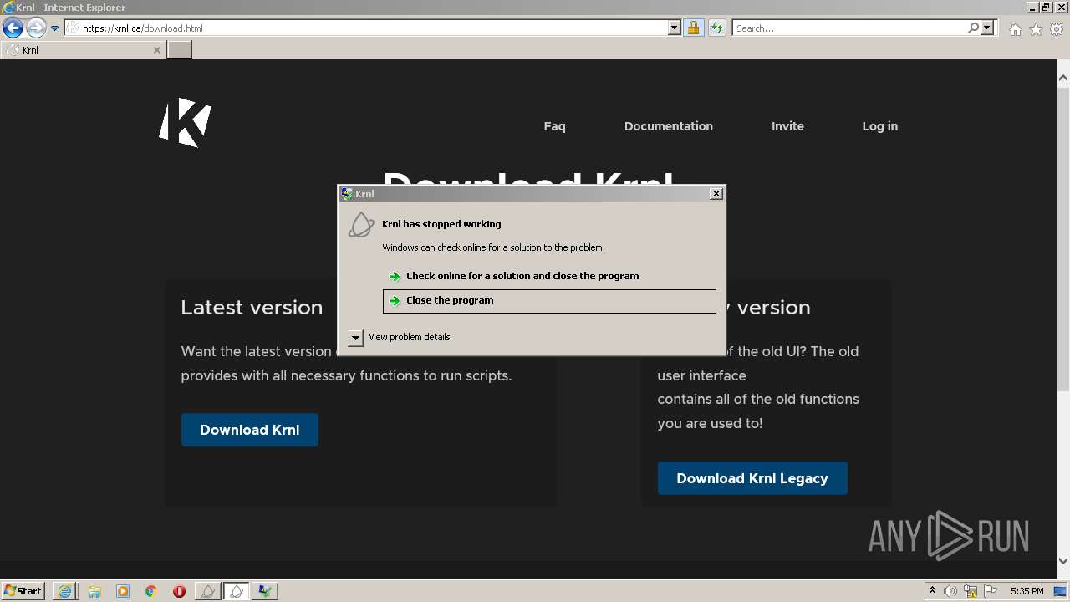Viewport: 1070px width, 602px height.
Task: View the security report padlock icon
Action: [x=693, y=28]
